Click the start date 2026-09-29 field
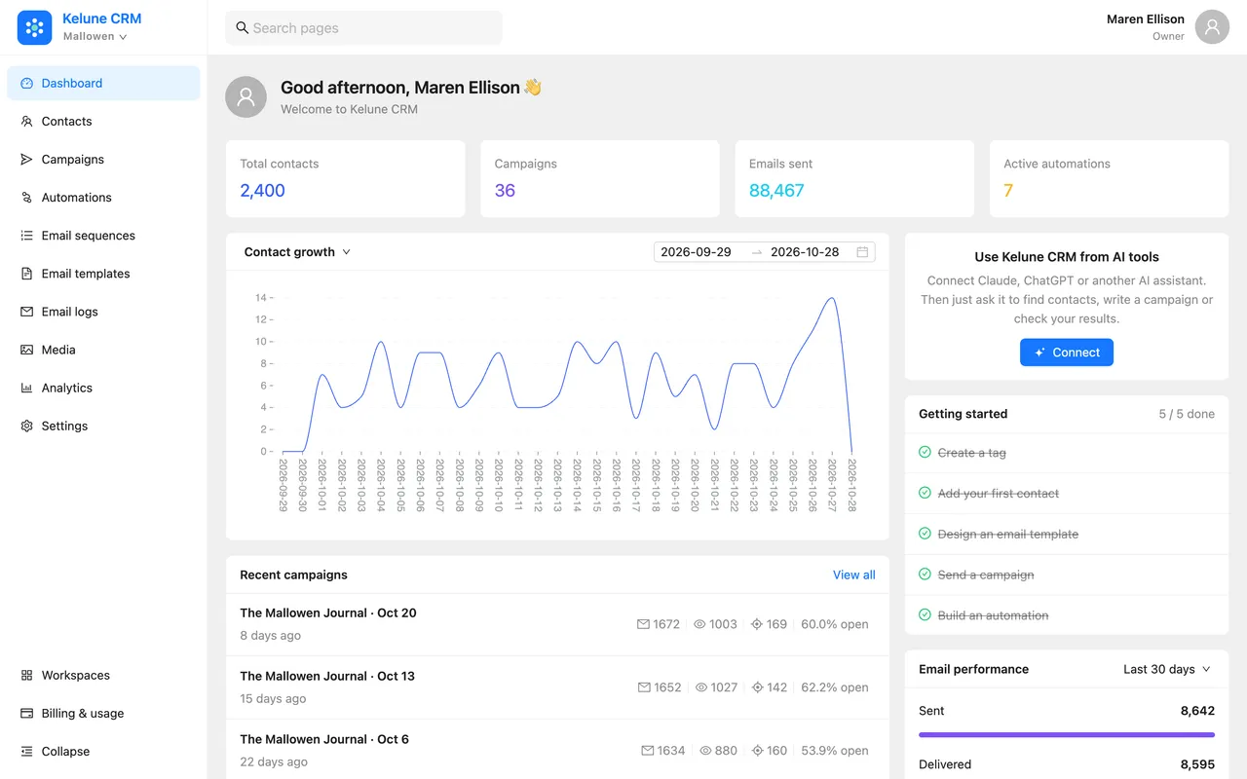The width and height of the screenshot is (1247, 779). pos(697,252)
